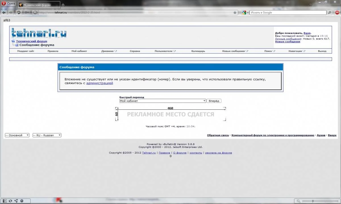The image size is (341, 204).
Task: Close the Технический форум tab
Action: [x=57, y=5]
